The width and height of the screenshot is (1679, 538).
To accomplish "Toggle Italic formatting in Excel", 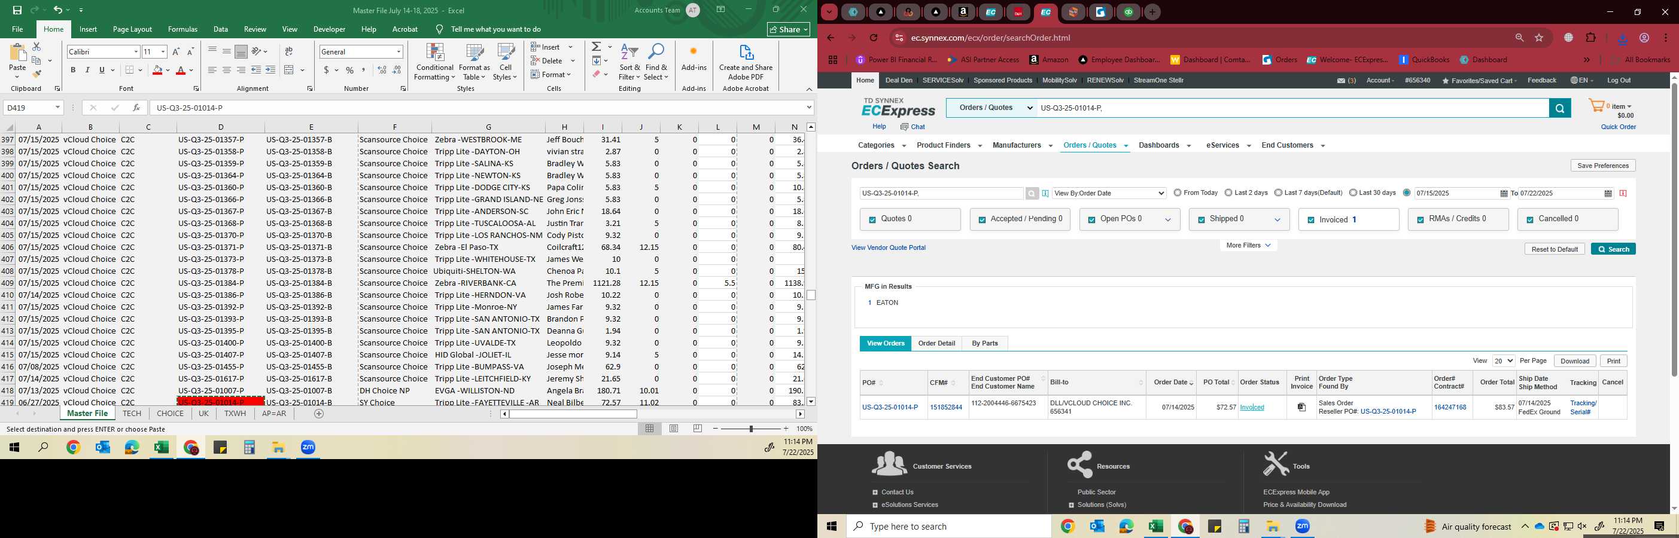I will pos(87,71).
